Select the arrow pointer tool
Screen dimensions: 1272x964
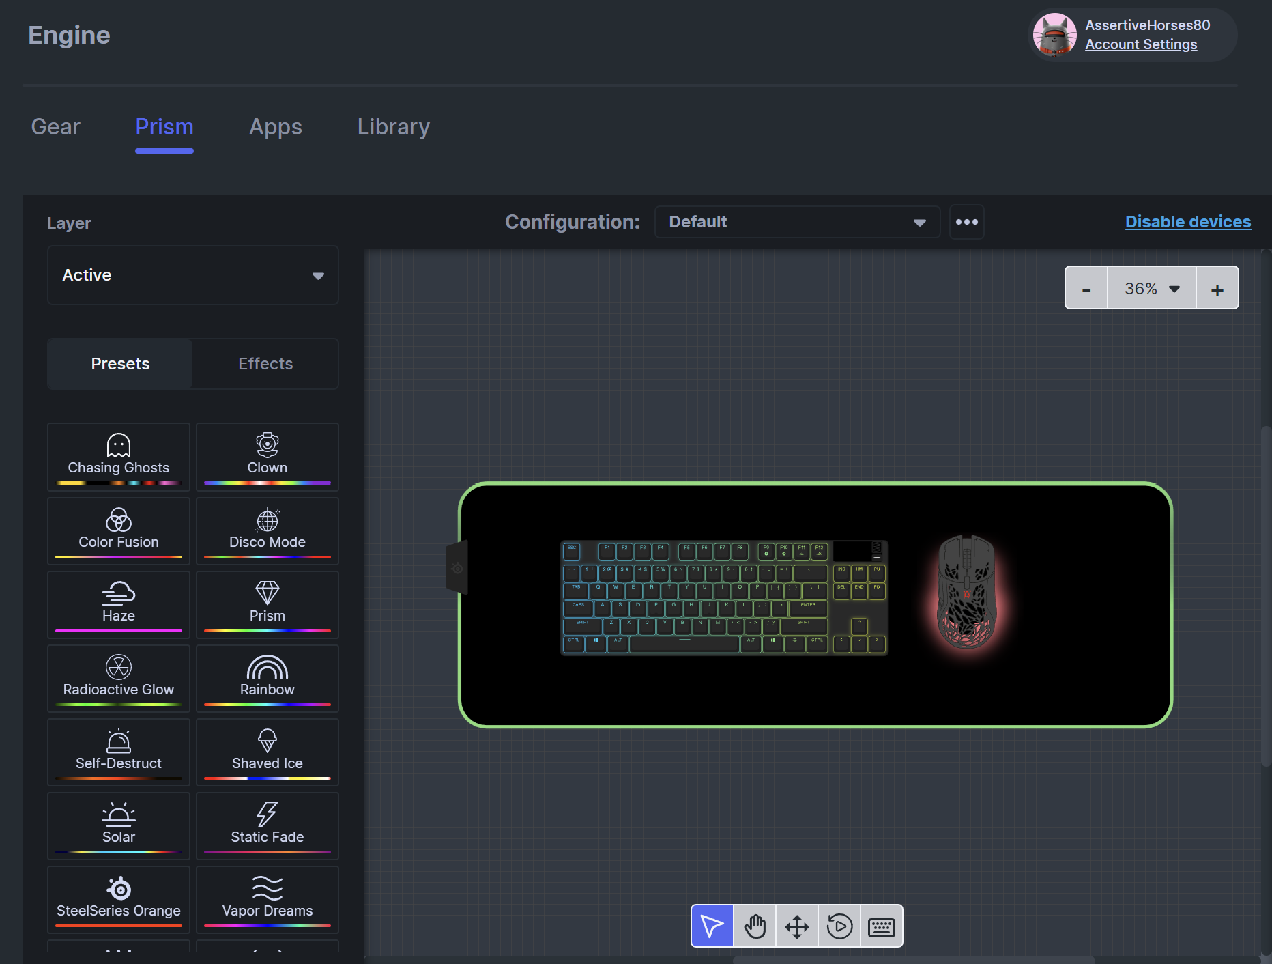712,926
